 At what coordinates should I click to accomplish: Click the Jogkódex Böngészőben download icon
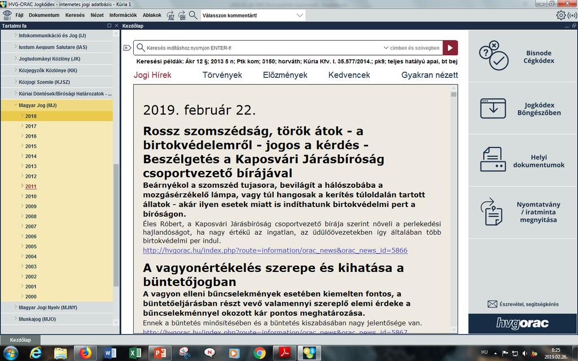pyautogui.click(x=493, y=108)
